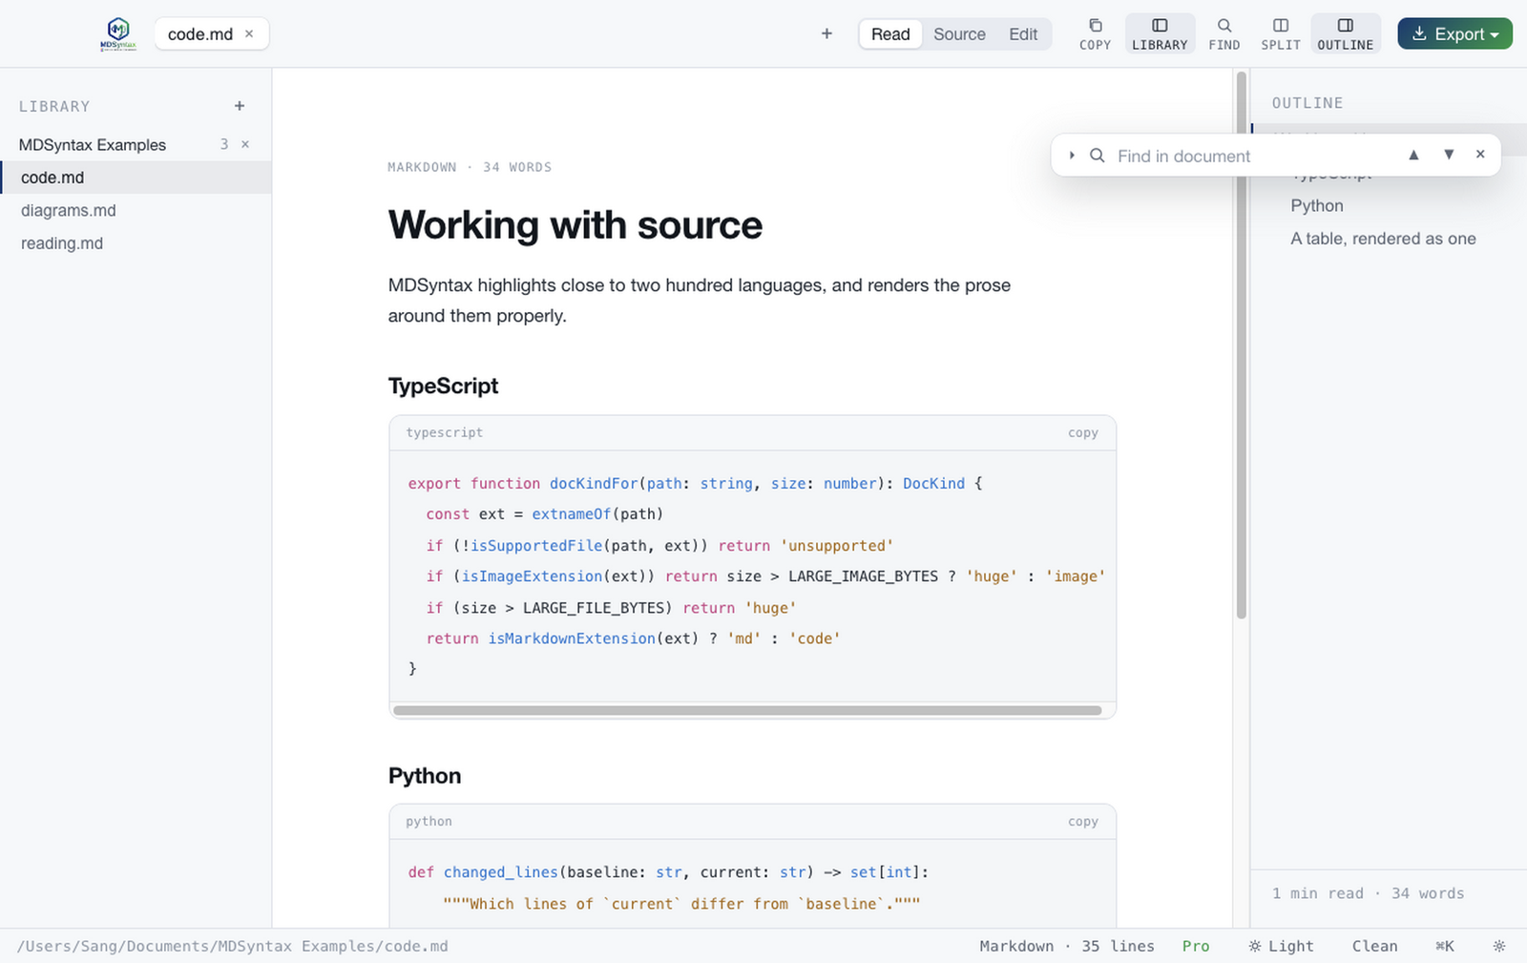Screen dimensions: 1527x963
Task: Click the OUTLINE panel header
Action: (x=1307, y=103)
